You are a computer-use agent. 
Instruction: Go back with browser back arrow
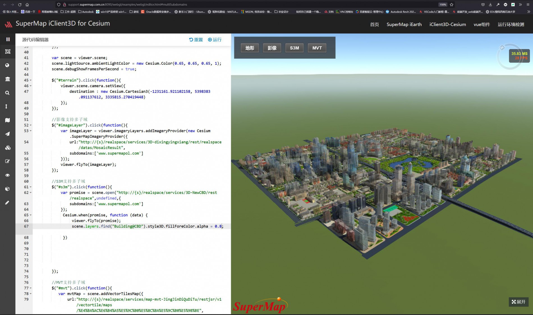tap(5, 4)
